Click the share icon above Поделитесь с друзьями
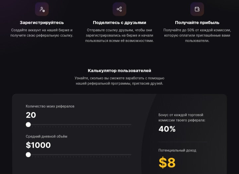Viewport: 239px width, 174px height. [x=119, y=9]
